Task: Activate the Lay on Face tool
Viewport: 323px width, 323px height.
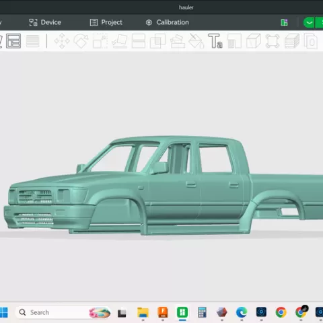Action: (120, 41)
